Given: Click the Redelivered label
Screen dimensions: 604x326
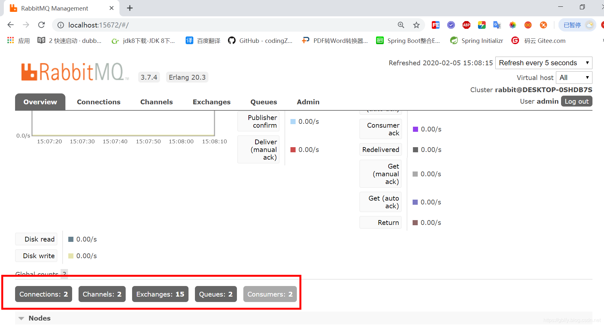Looking at the screenshot, I should click(381, 149).
